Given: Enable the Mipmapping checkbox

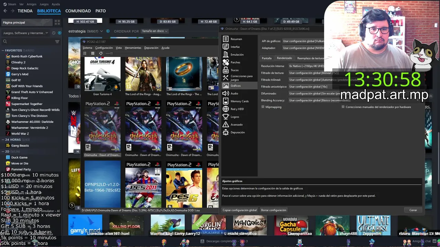Looking at the screenshot, I should click(263, 107).
